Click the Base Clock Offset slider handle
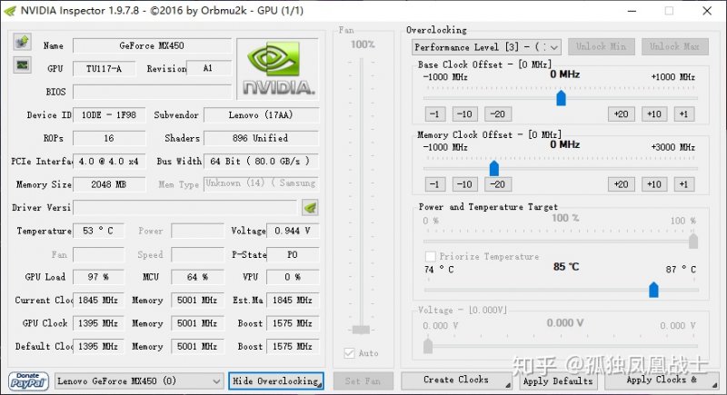727x395 pixels. pyautogui.click(x=561, y=98)
